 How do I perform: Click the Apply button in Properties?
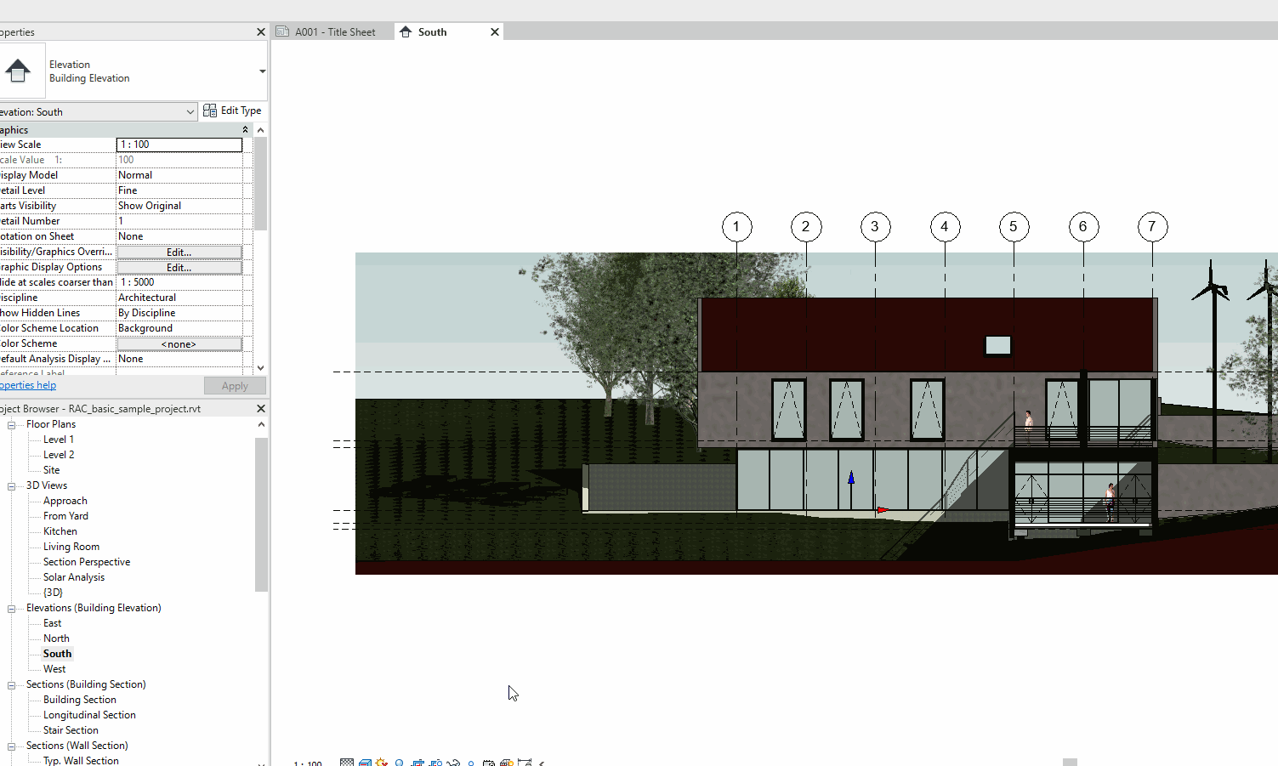point(235,385)
